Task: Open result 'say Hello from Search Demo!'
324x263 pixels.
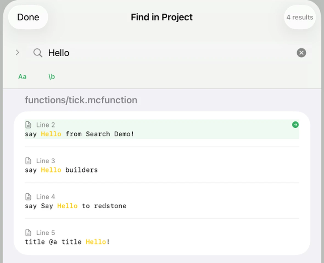Action: (x=162, y=129)
